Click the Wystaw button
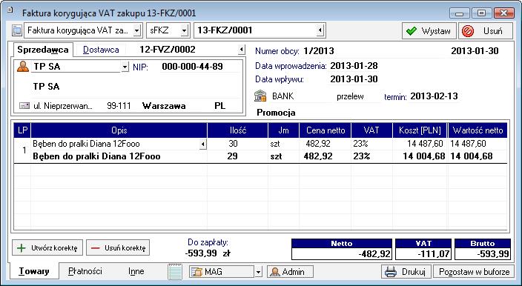The height and width of the screenshot is (286, 522). (429, 31)
